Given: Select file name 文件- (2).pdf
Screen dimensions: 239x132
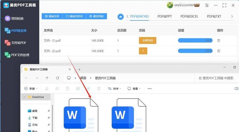Looking at the screenshot, I should [52, 51].
